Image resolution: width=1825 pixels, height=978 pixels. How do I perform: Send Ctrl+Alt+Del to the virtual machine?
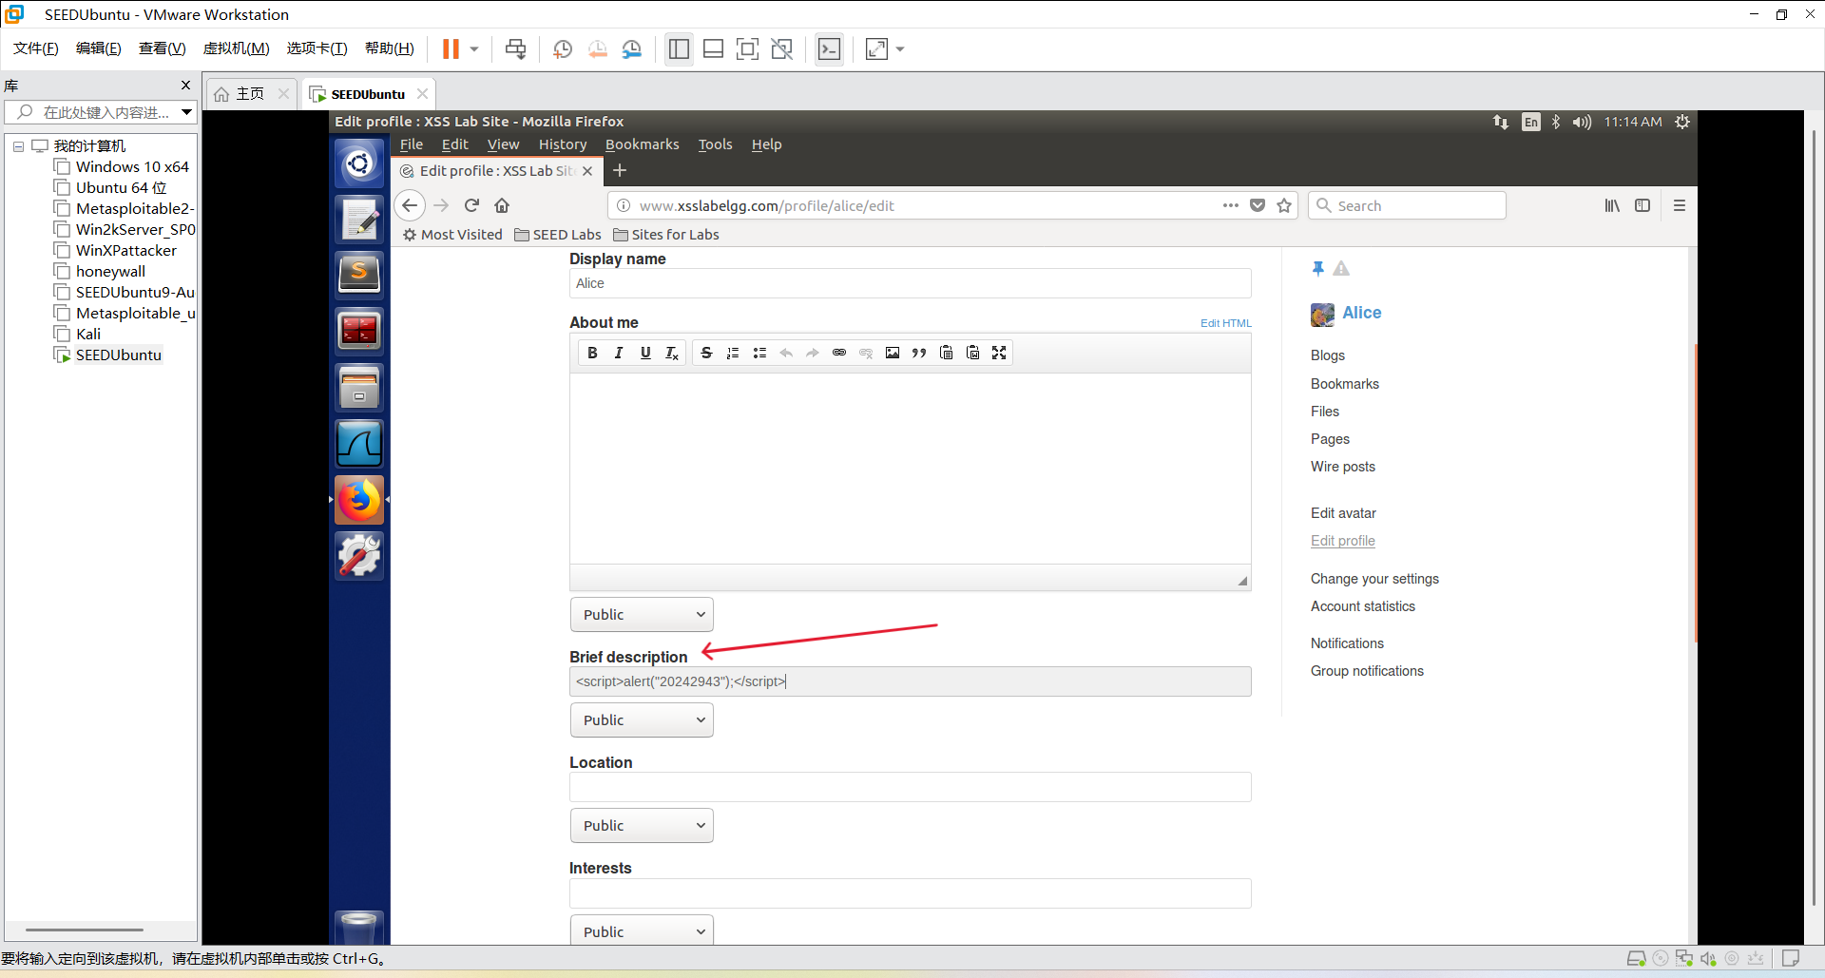(x=515, y=49)
